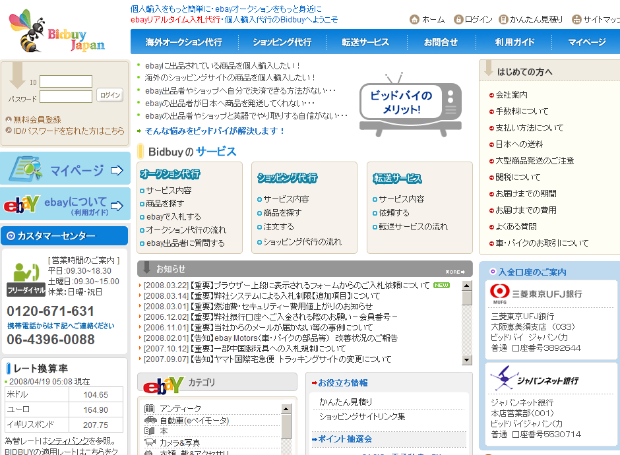The image size is (620, 455).
Task: Open よくある質問 link
Action: [516, 227]
